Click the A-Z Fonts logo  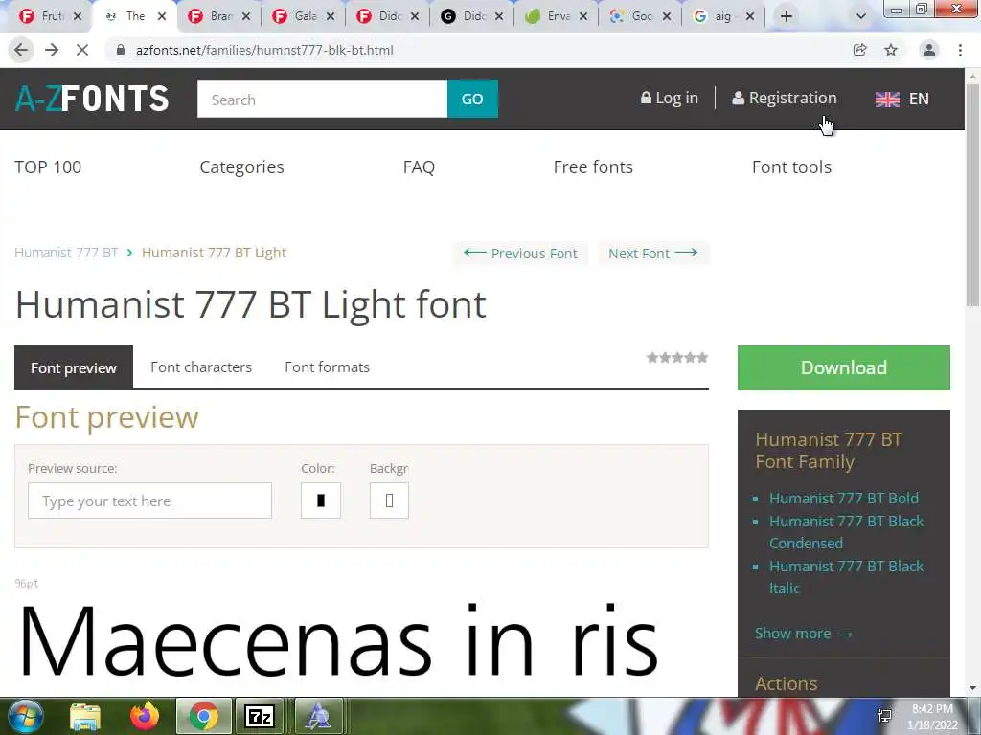pos(92,99)
